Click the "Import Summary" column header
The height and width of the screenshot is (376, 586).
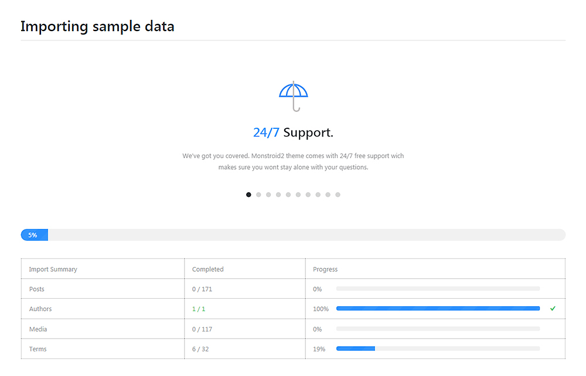tap(53, 269)
